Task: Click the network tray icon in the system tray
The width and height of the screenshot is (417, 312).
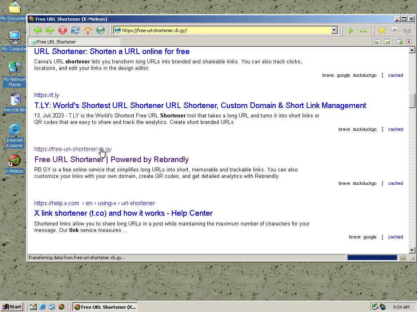Action: click(375, 307)
